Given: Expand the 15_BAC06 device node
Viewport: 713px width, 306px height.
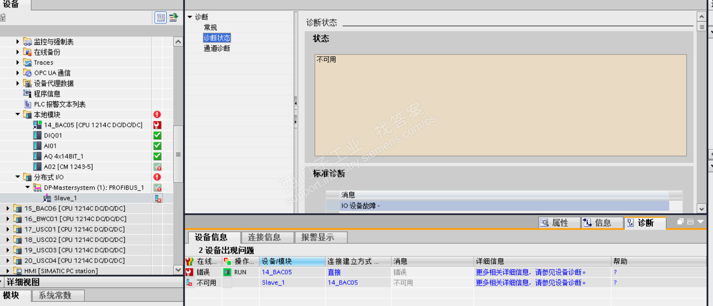Looking at the screenshot, I should click(x=8, y=209).
